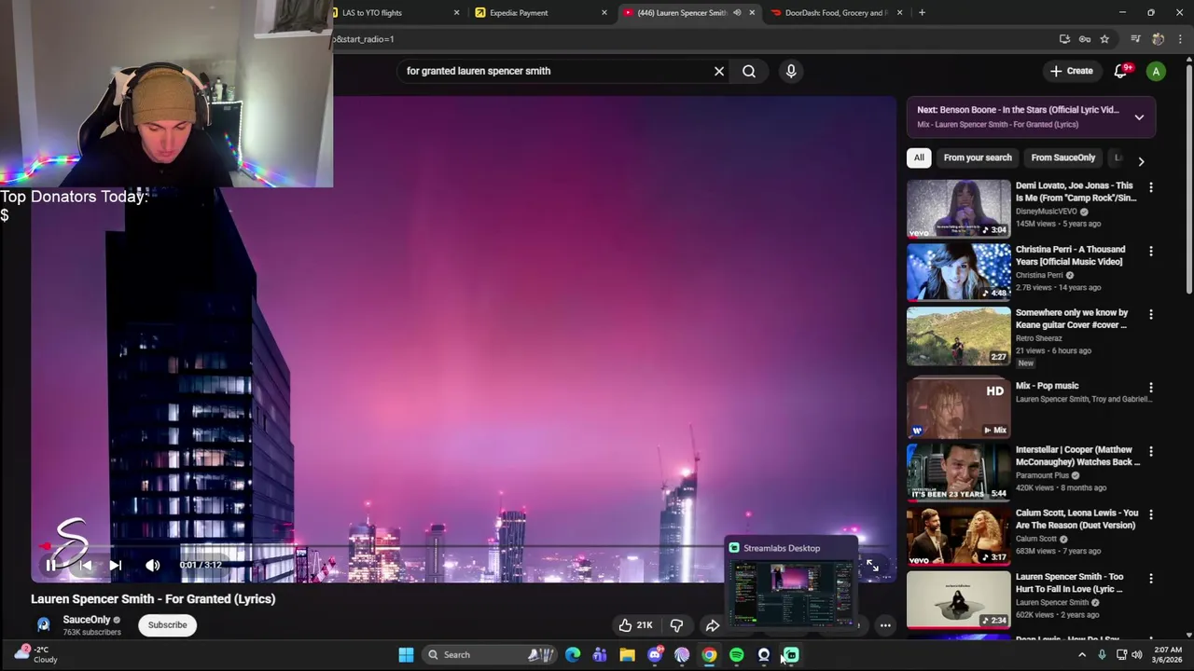Pause the video with the pause button
The width and height of the screenshot is (1194, 671).
(51, 565)
